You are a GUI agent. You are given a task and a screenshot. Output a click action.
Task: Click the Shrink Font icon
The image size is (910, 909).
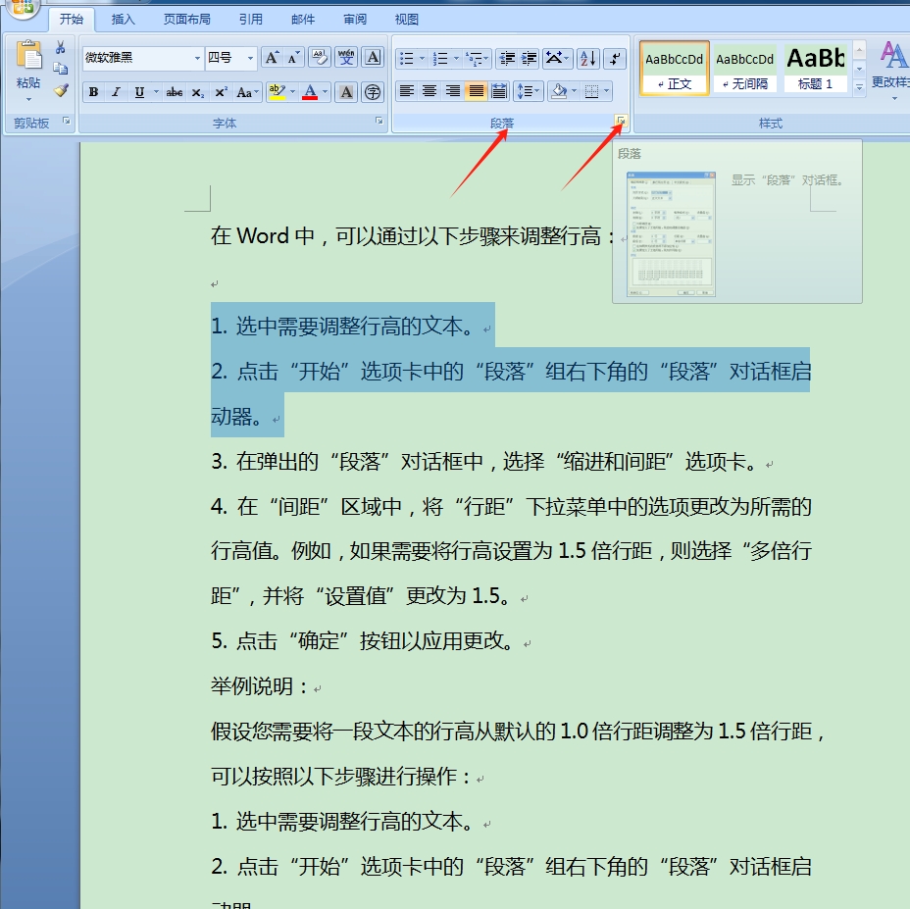293,58
